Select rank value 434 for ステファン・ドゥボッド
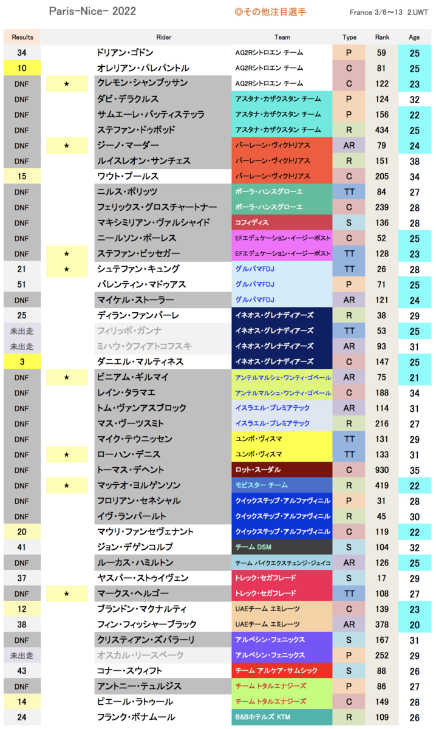Image resolution: width=436 pixels, height=729 pixels. (x=381, y=130)
